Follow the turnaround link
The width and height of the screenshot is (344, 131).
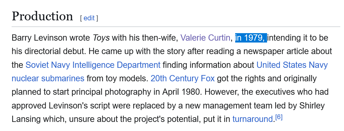tap(253, 119)
